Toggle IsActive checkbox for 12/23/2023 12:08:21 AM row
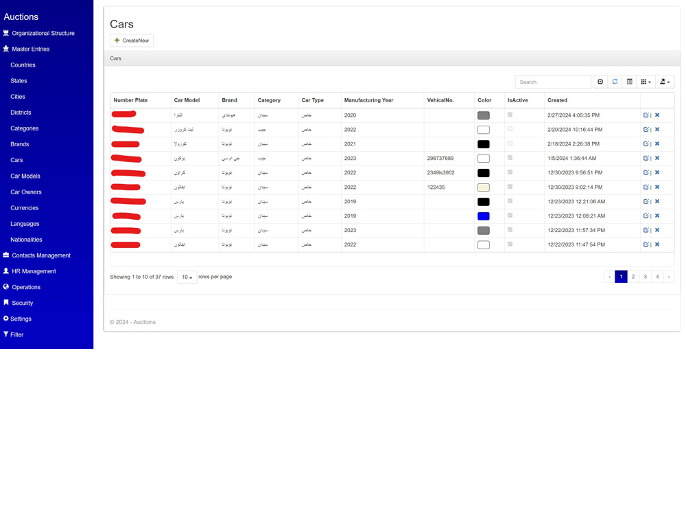This screenshot has width=686, height=515. tap(510, 216)
